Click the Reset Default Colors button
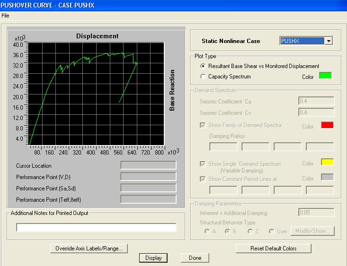Screen dimensions: 347x266 tap(274, 249)
